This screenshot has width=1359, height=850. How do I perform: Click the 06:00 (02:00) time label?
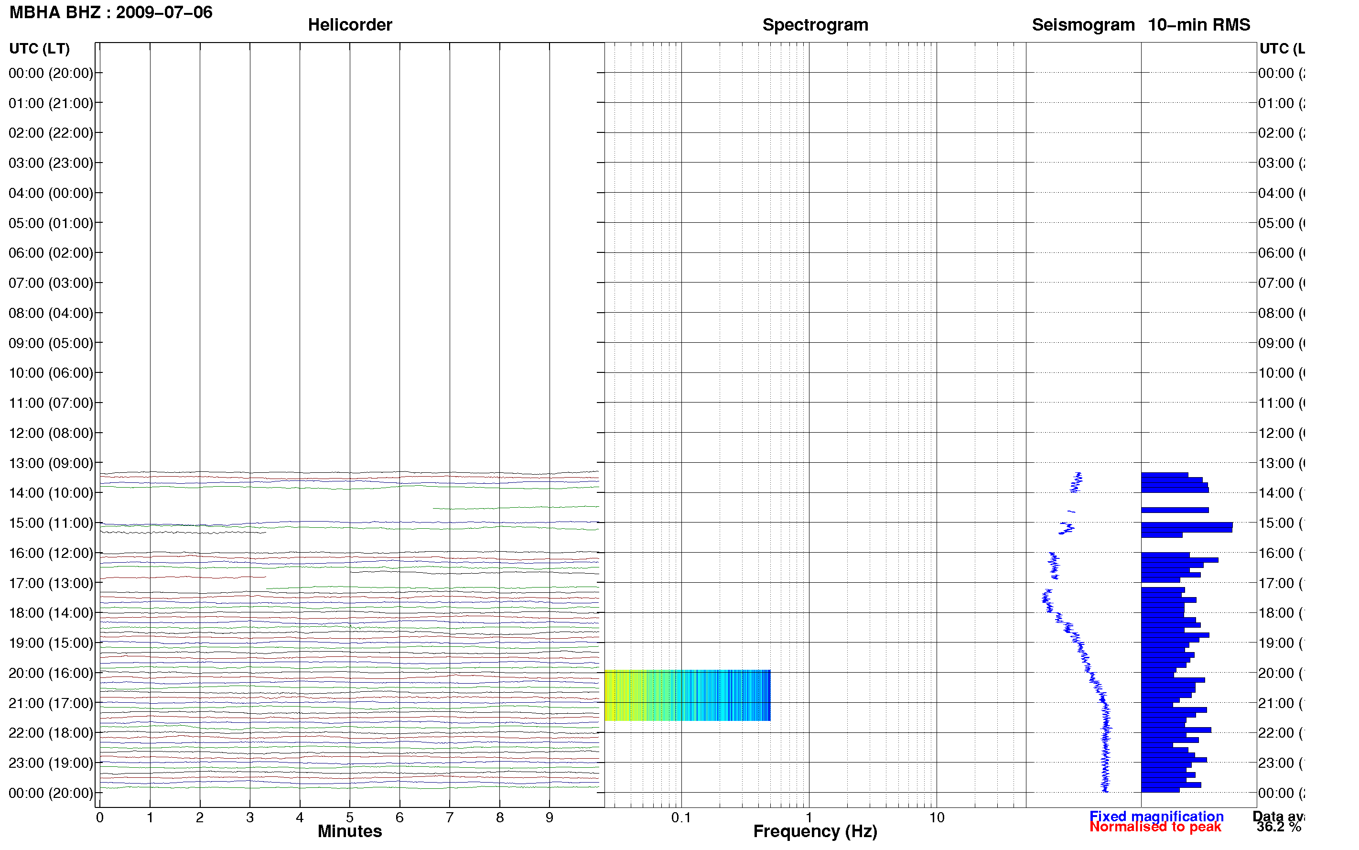click(x=51, y=252)
